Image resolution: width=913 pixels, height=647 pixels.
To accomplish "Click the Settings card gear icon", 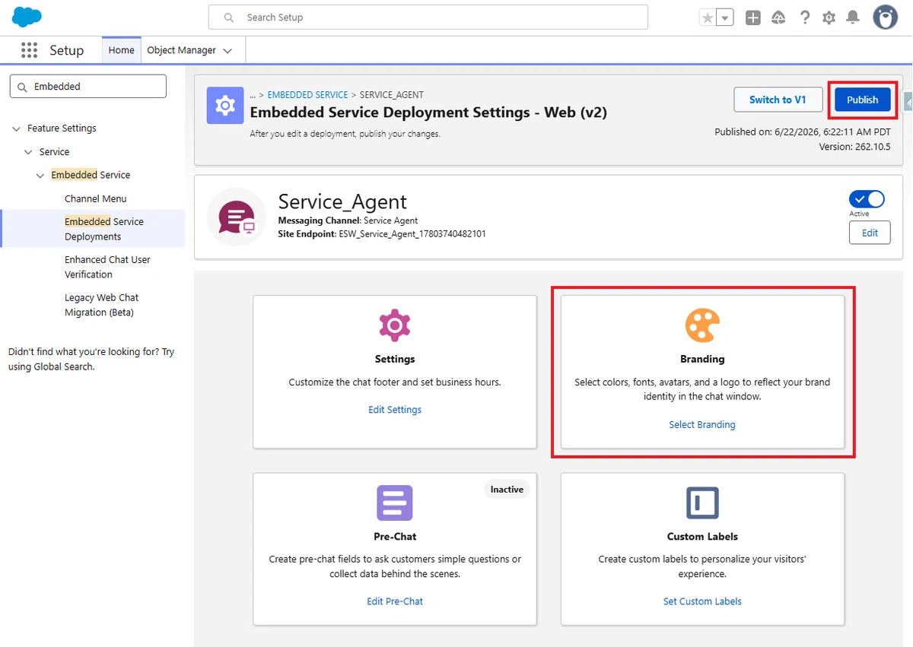I will coord(395,325).
